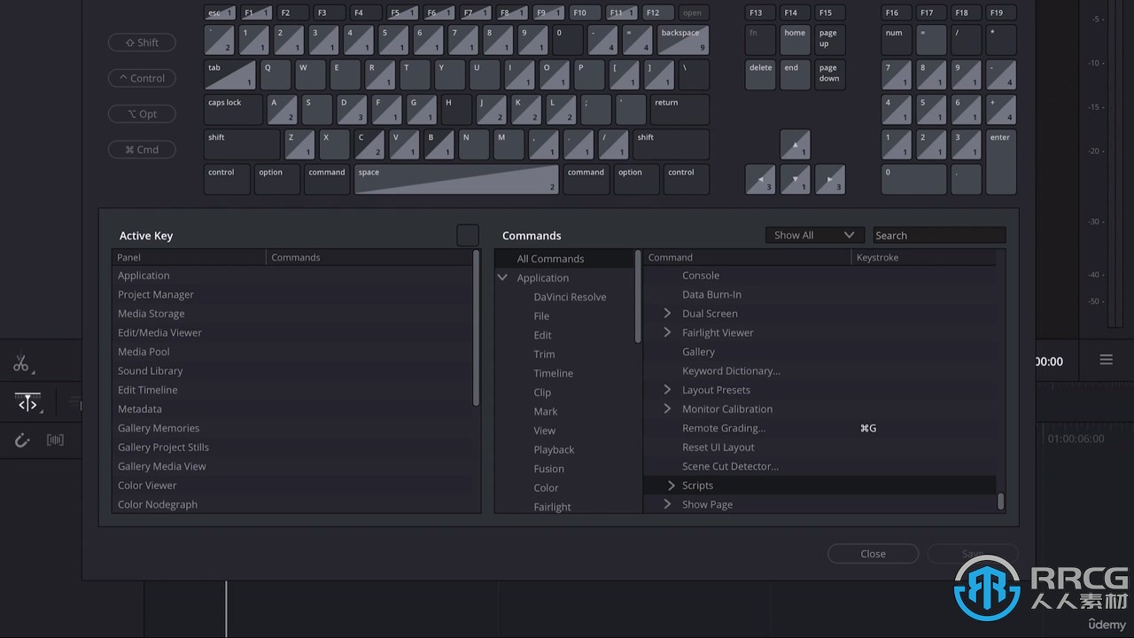
Task: Select the Scene Cut Detector command
Action: click(x=730, y=466)
